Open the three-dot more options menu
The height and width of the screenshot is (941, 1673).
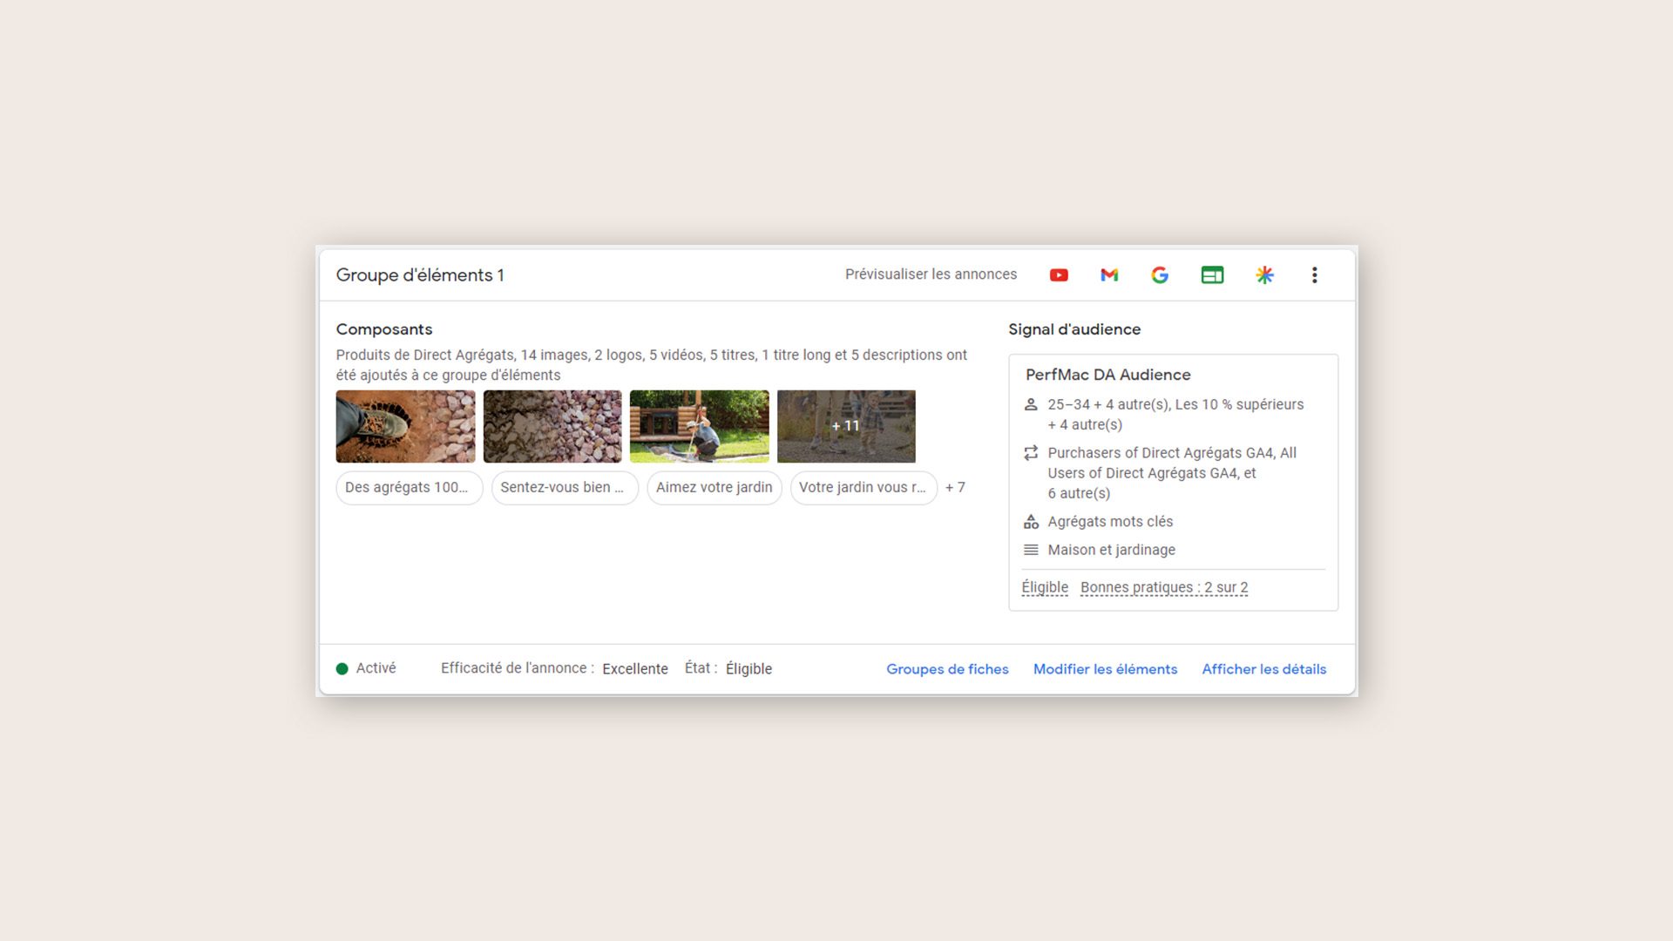pos(1315,275)
